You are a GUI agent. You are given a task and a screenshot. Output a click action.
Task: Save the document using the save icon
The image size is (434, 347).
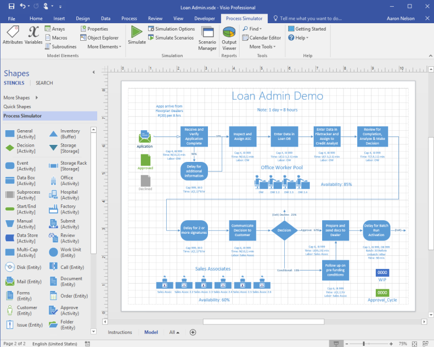point(11,6)
